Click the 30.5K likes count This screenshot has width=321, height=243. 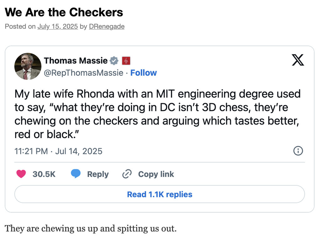pos(44,174)
